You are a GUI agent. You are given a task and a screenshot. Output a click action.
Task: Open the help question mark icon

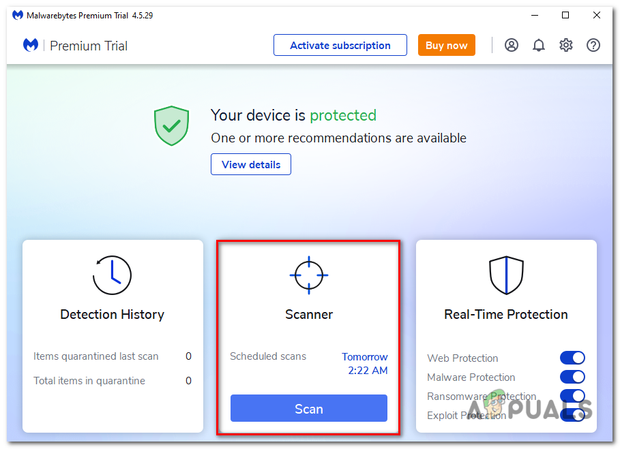pyautogui.click(x=593, y=45)
